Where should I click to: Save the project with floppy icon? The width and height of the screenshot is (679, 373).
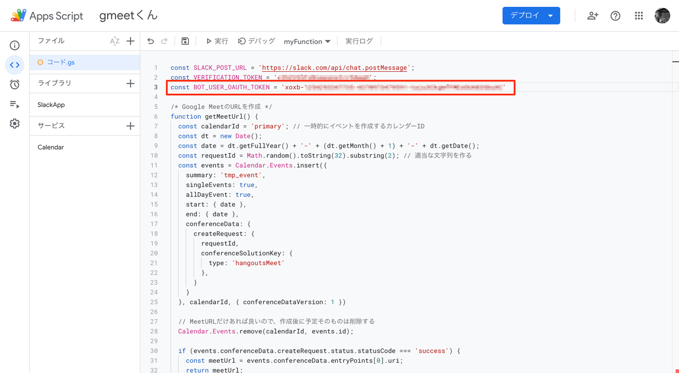coord(185,41)
